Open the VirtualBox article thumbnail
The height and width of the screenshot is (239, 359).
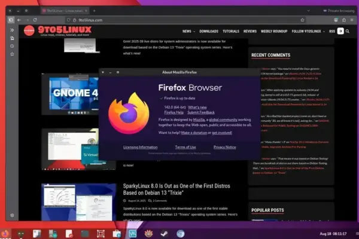click(x=71, y=149)
